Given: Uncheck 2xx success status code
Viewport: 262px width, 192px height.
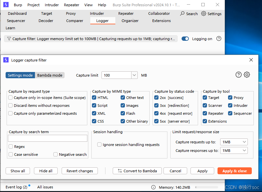Looking at the screenshot, I should [157, 98].
